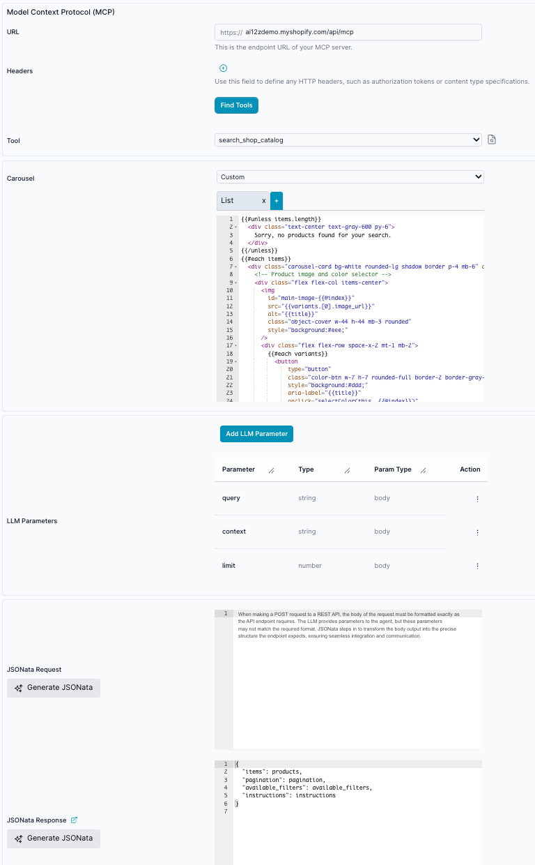
Task: Click code line 'Sorry, no products found'
Action: coord(323,235)
